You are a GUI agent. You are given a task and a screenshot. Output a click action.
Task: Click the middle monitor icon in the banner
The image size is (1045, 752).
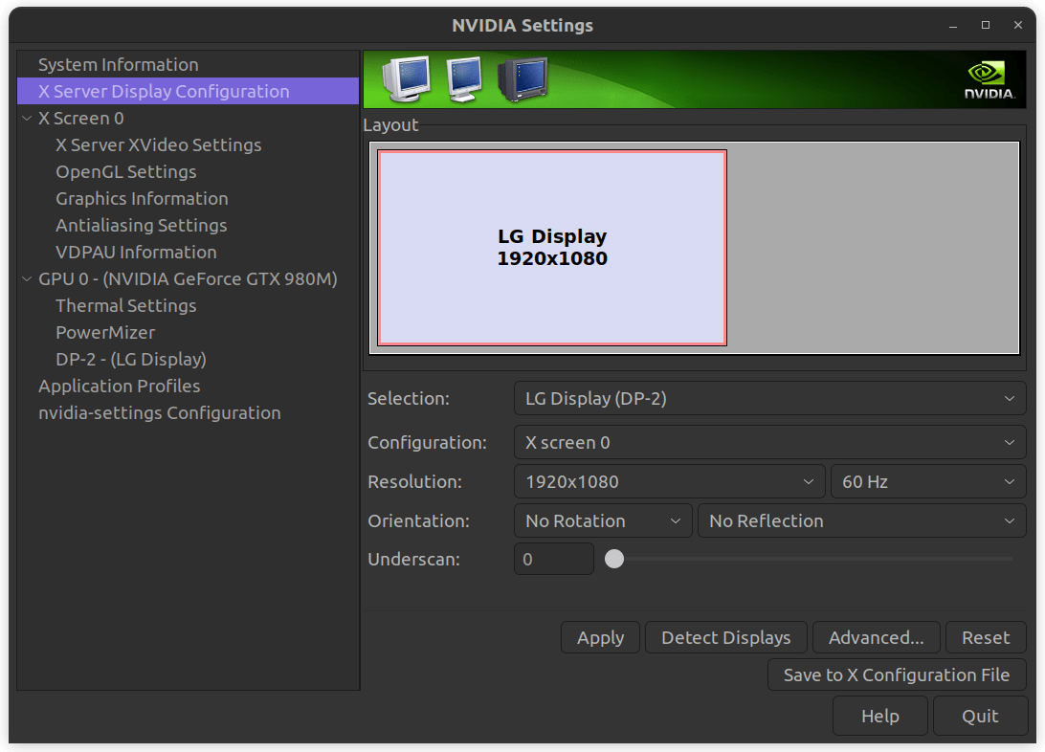pos(463,80)
